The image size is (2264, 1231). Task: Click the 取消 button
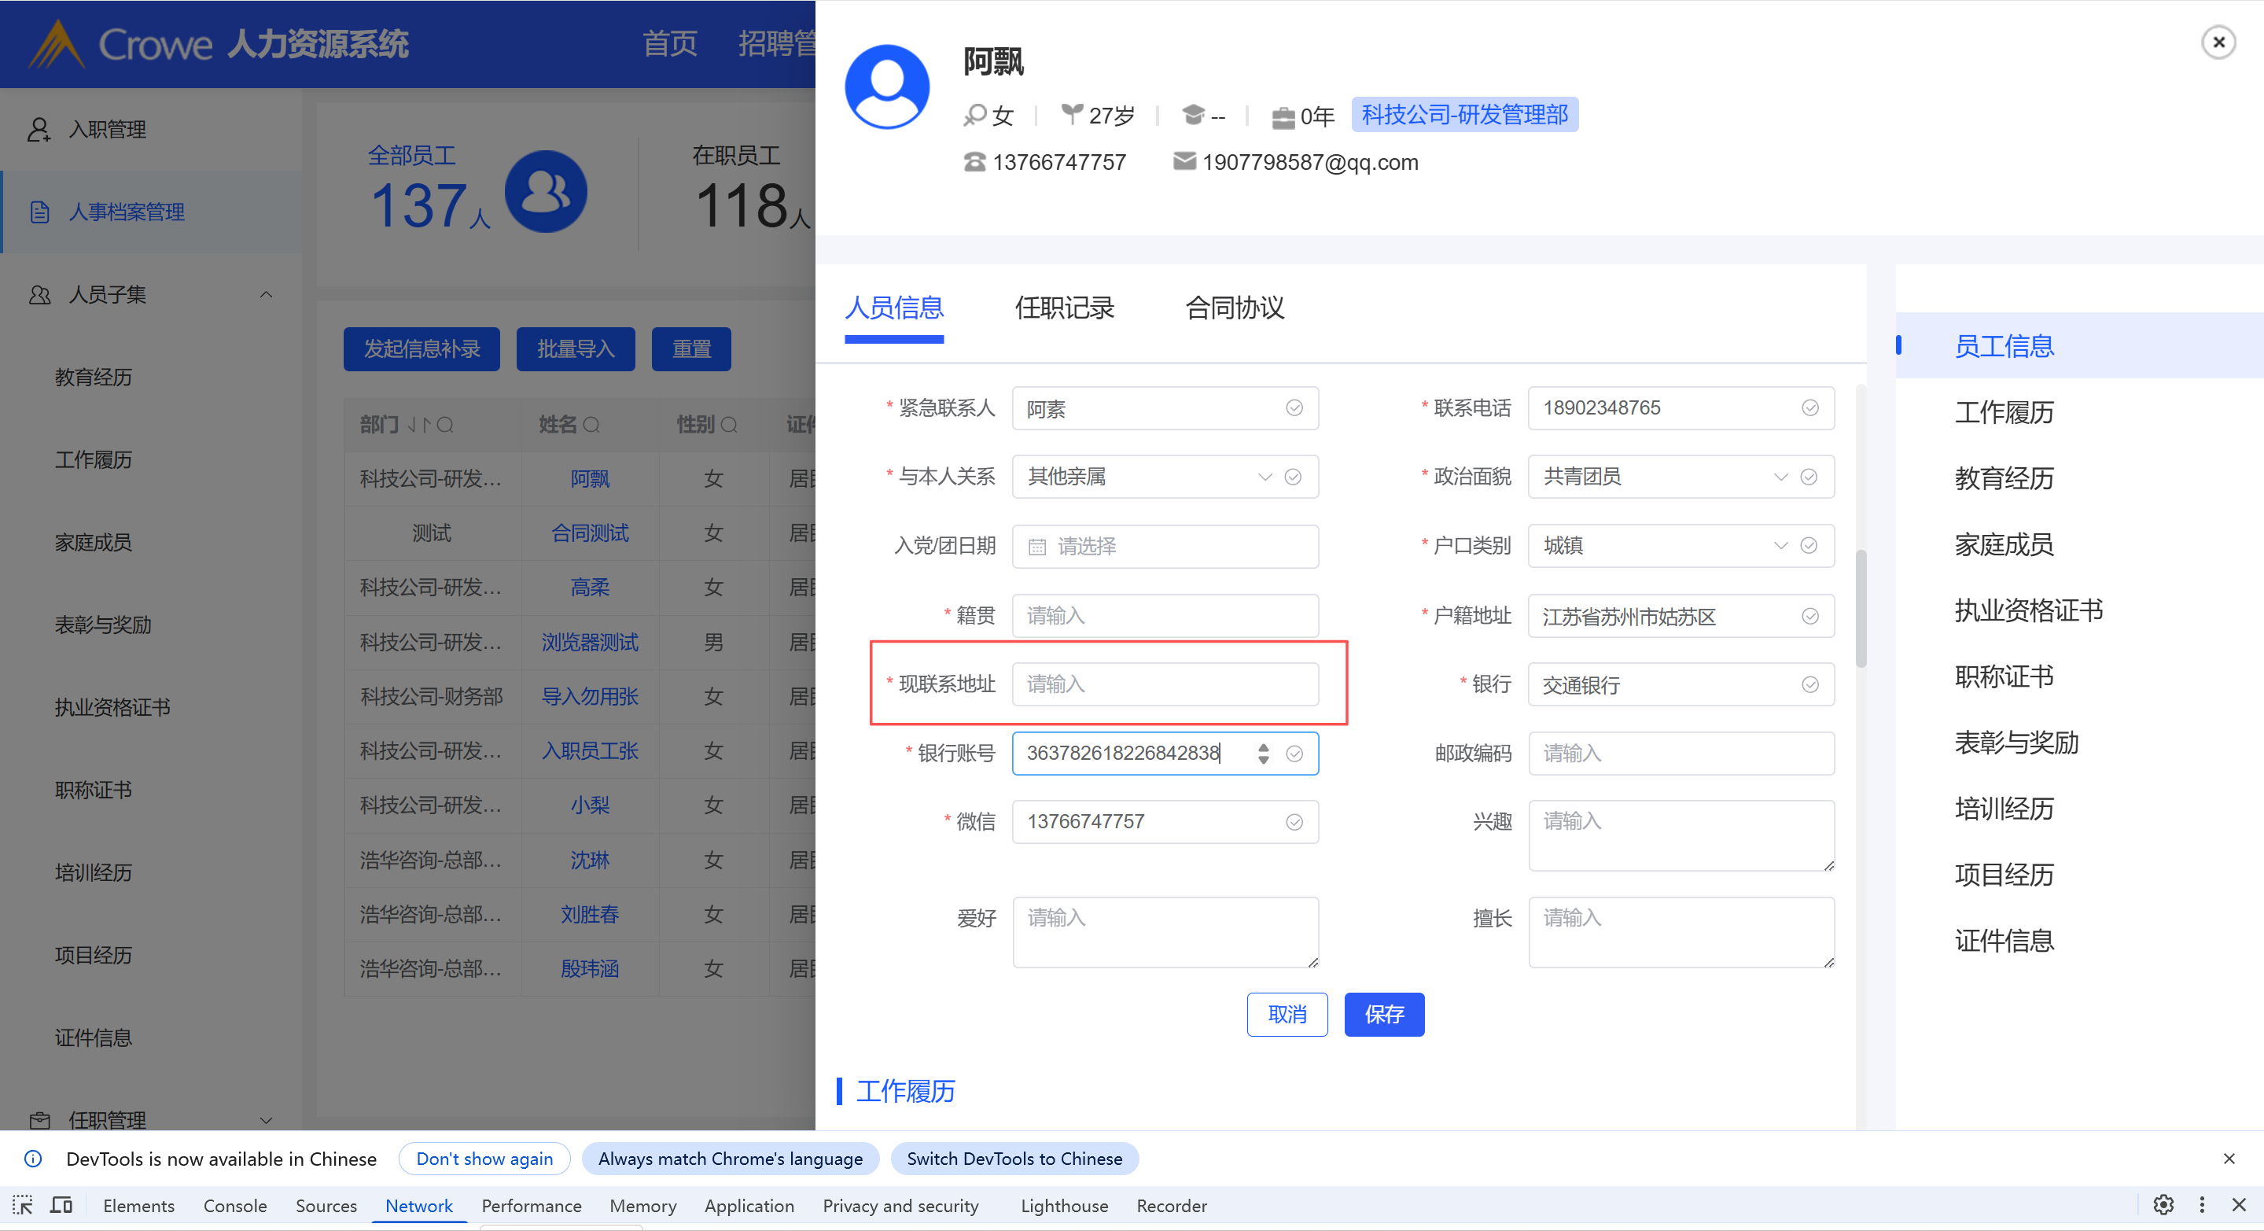point(1287,1015)
